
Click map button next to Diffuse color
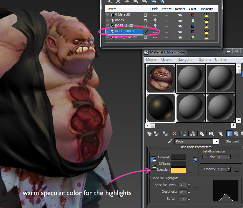click(x=190, y=164)
